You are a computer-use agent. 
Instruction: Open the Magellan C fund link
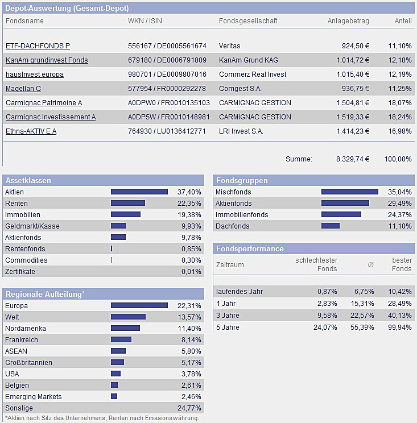[23, 88]
